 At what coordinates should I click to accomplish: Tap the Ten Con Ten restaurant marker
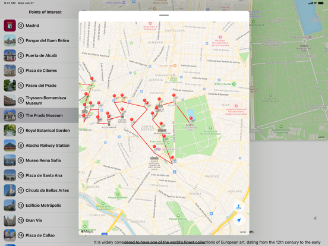pos(175,66)
